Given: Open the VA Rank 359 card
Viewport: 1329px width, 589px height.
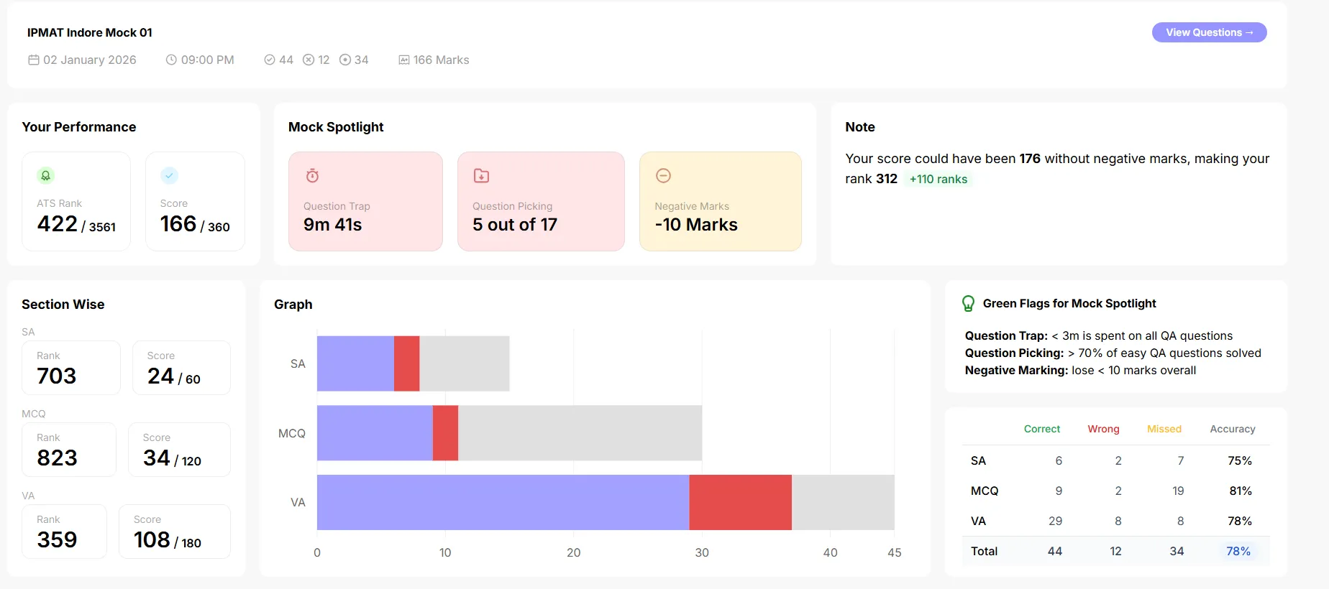Looking at the screenshot, I should tap(65, 532).
